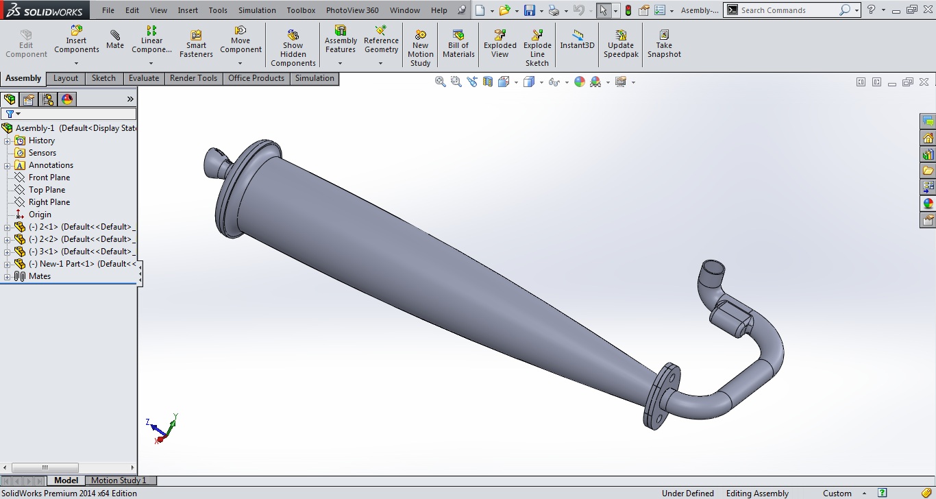Toggle Instant3D mode
This screenshot has height=499, width=936.
pyautogui.click(x=578, y=40)
